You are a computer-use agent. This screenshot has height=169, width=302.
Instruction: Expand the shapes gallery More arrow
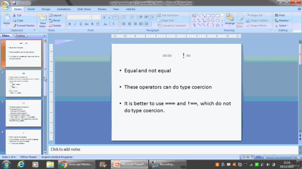[x=222, y=25]
